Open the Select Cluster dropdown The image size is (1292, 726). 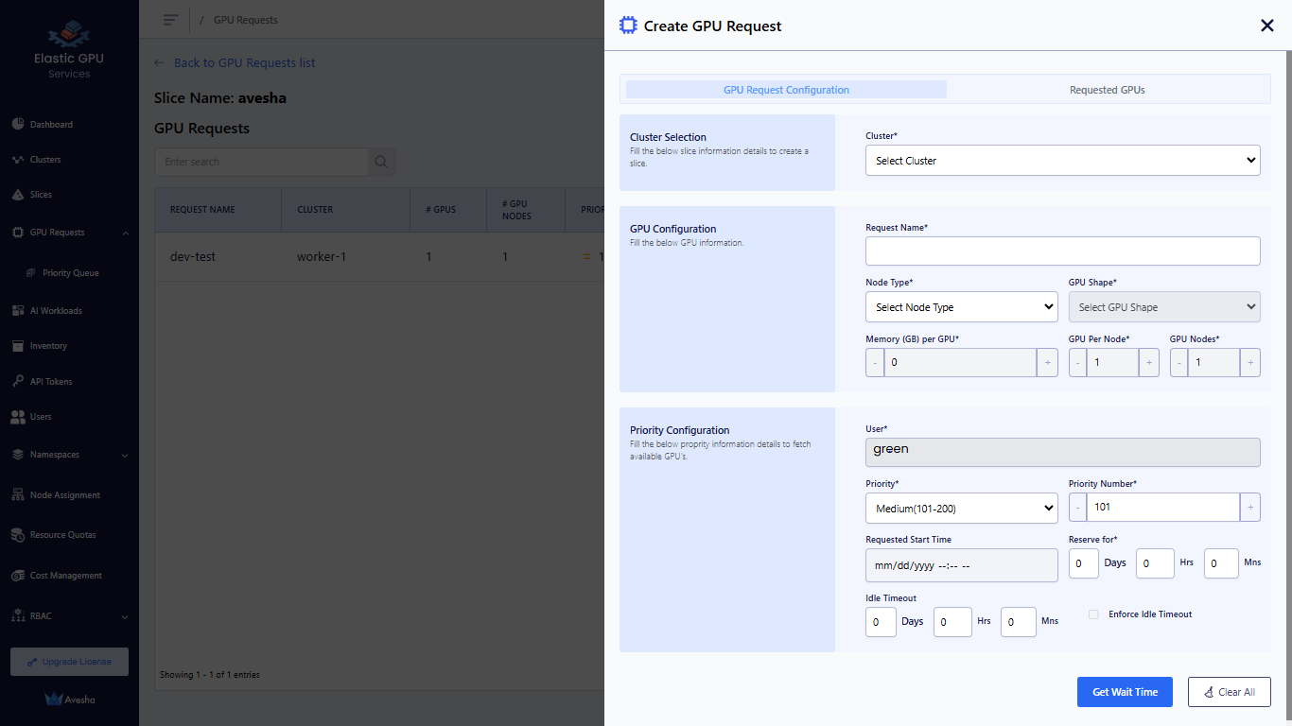pyautogui.click(x=1062, y=161)
